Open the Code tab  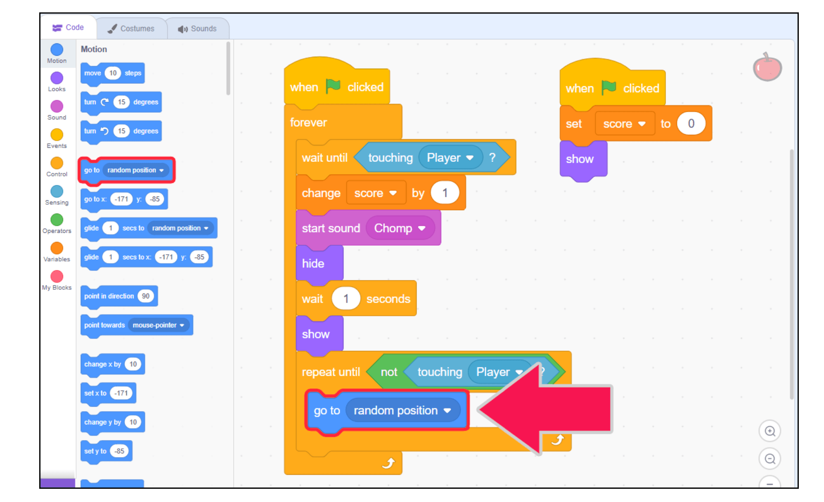point(68,28)
